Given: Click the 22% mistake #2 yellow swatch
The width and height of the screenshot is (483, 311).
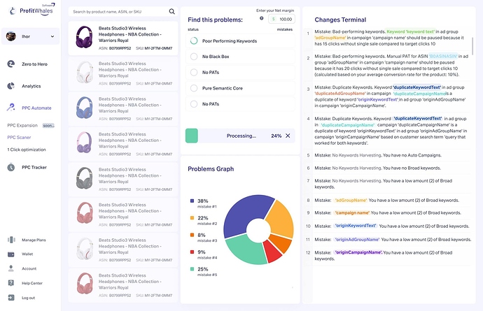Looking at the screenshot, I should (192, 218).
